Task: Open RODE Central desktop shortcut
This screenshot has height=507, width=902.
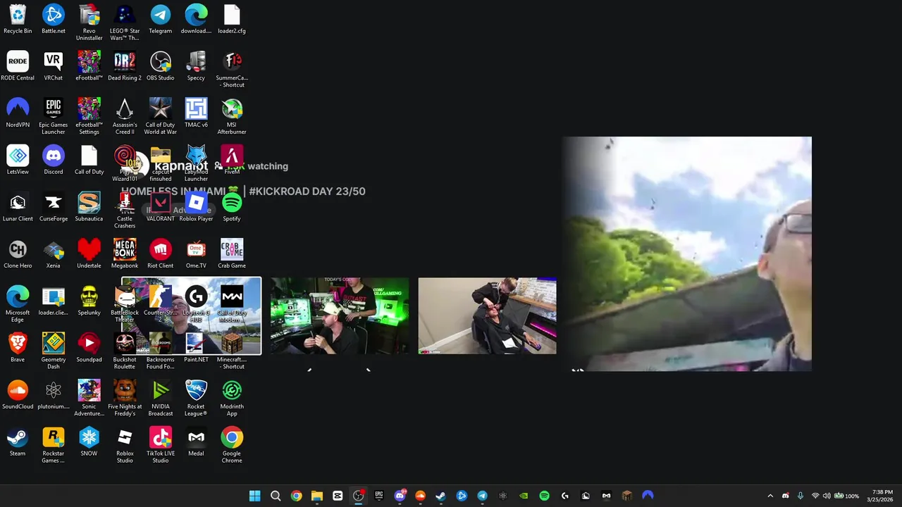Action: click(x=18, y=66)
